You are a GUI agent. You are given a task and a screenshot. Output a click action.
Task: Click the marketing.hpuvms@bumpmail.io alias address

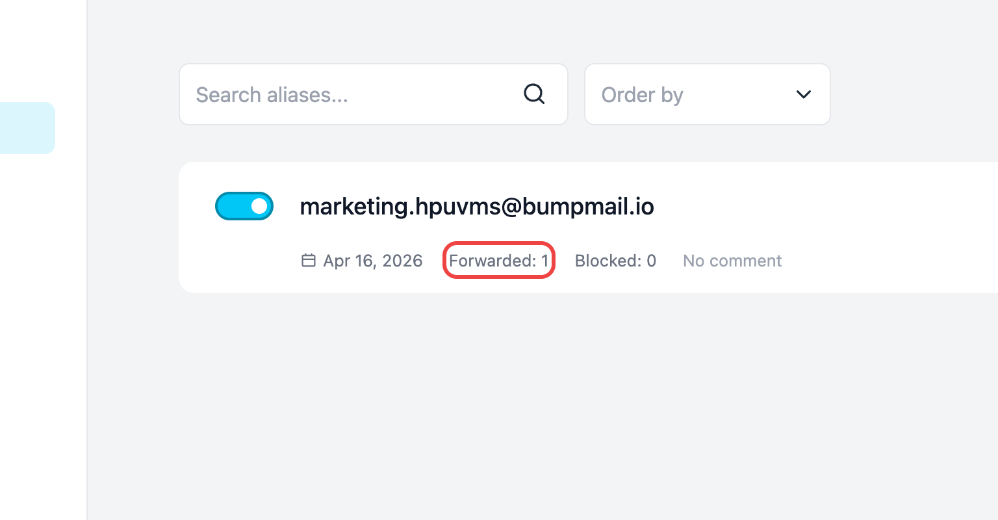coord(476,206)
